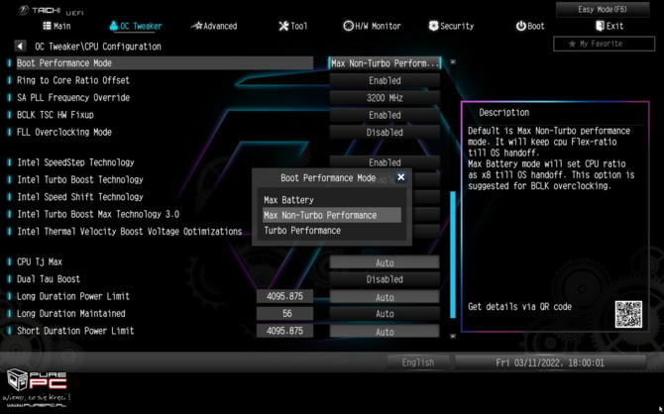Change Dual Tau Boost Disabled value
This screenshot has height=414, width=664.
(x=385, y=279)
